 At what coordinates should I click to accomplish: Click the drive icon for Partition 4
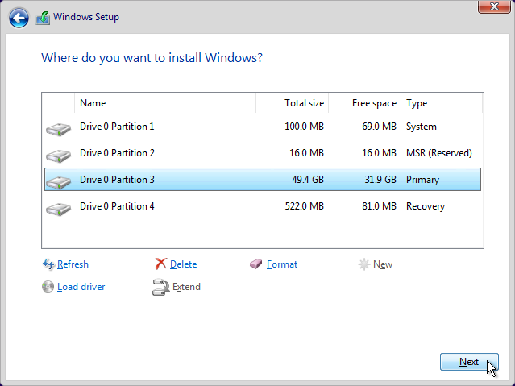59,210
